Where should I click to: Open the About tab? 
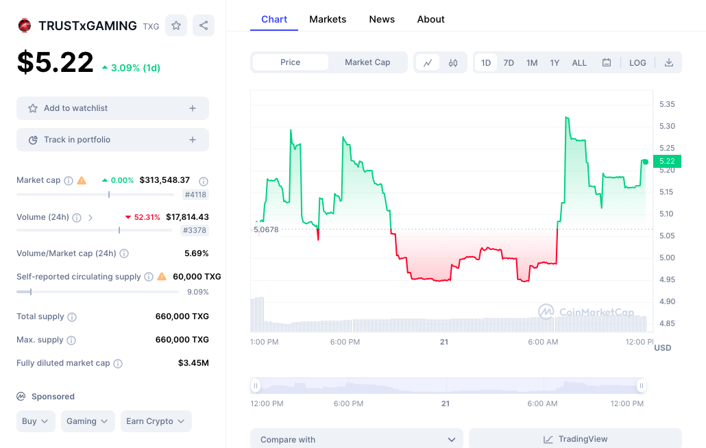tap(431, 19)
